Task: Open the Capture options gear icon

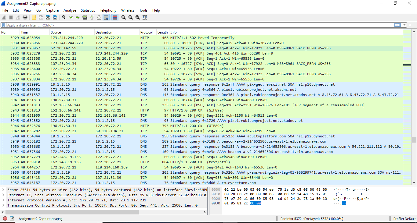Action: (x=25, y=17)
